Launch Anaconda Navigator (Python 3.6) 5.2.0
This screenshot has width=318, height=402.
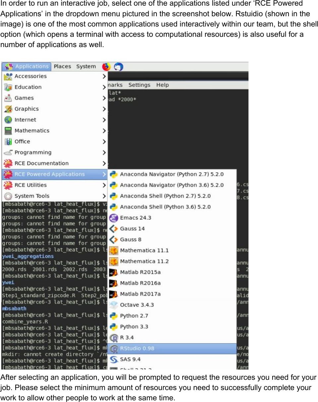[x=172, y=185]
